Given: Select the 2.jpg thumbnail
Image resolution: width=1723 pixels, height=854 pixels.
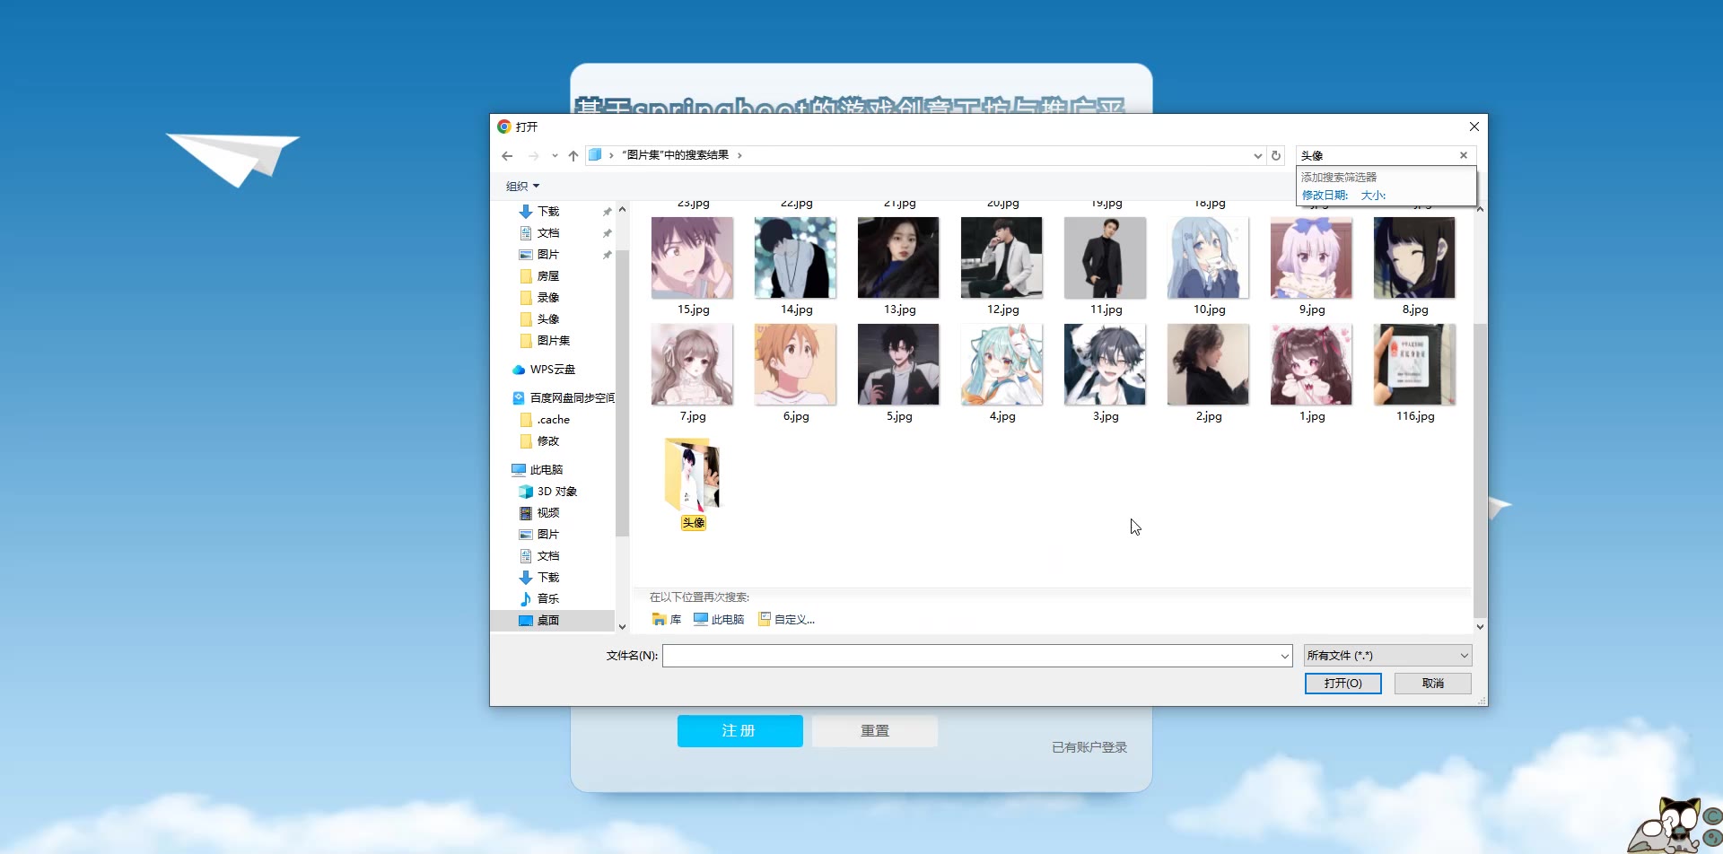Looking at the screenshot, I should click(x=1208, y=364).
